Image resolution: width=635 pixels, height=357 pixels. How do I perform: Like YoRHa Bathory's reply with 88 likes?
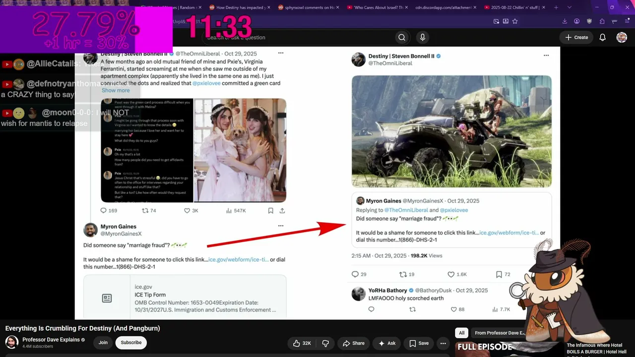(x=453, y=309)
